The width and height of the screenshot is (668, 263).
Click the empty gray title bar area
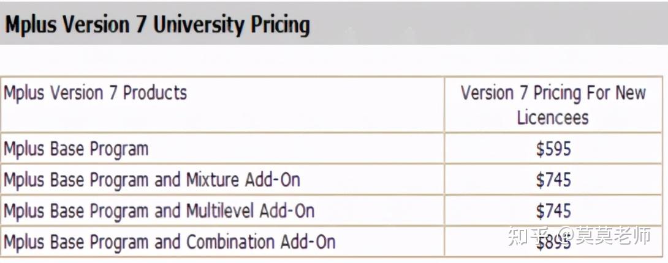(x=490, y=24)
